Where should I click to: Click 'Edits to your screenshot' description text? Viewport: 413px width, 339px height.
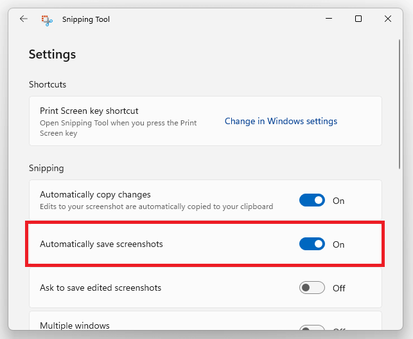click(156, 206)
